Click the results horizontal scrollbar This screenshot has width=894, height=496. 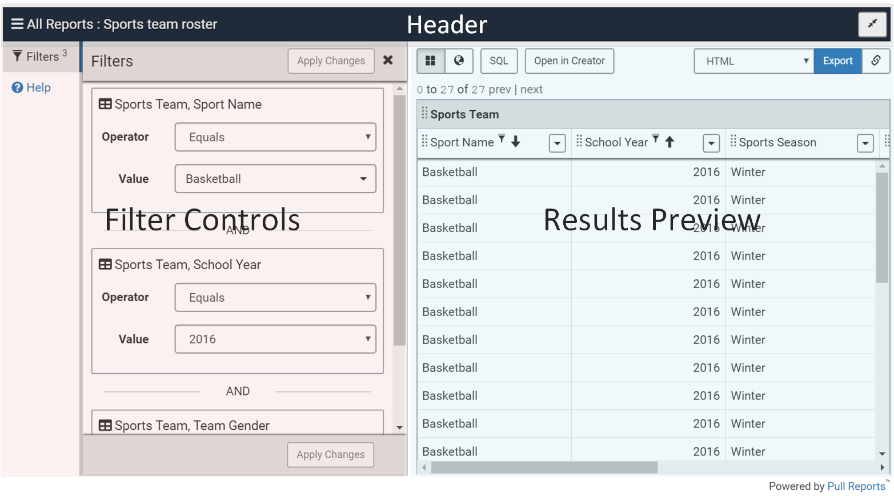click(x=544, y=467)
